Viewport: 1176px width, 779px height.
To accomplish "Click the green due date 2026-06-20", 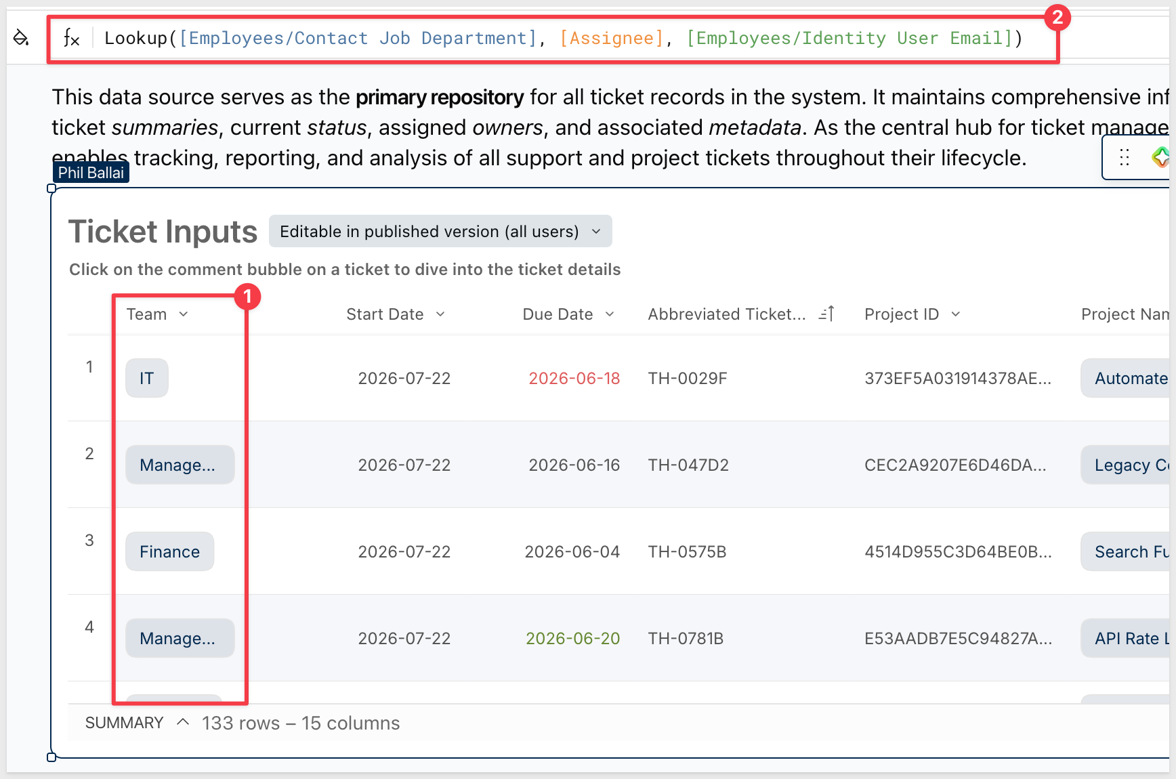I will click(573, 638).
